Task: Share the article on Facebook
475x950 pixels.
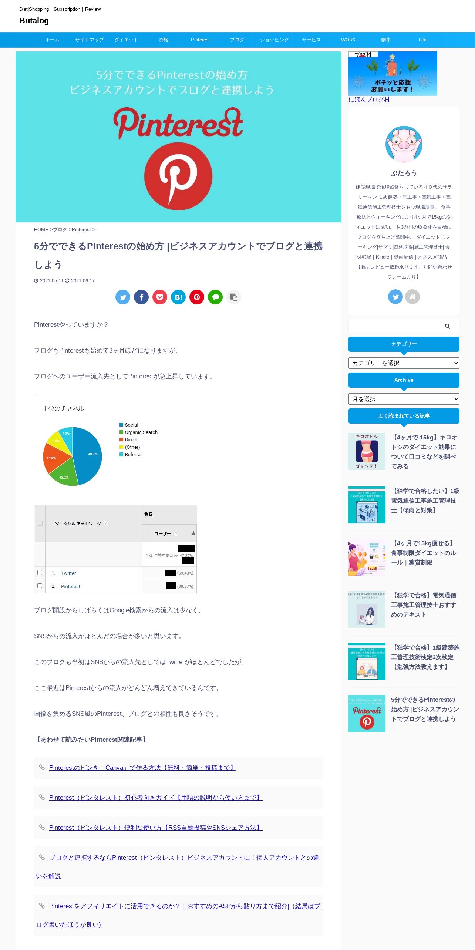Action: pos(141,297)
